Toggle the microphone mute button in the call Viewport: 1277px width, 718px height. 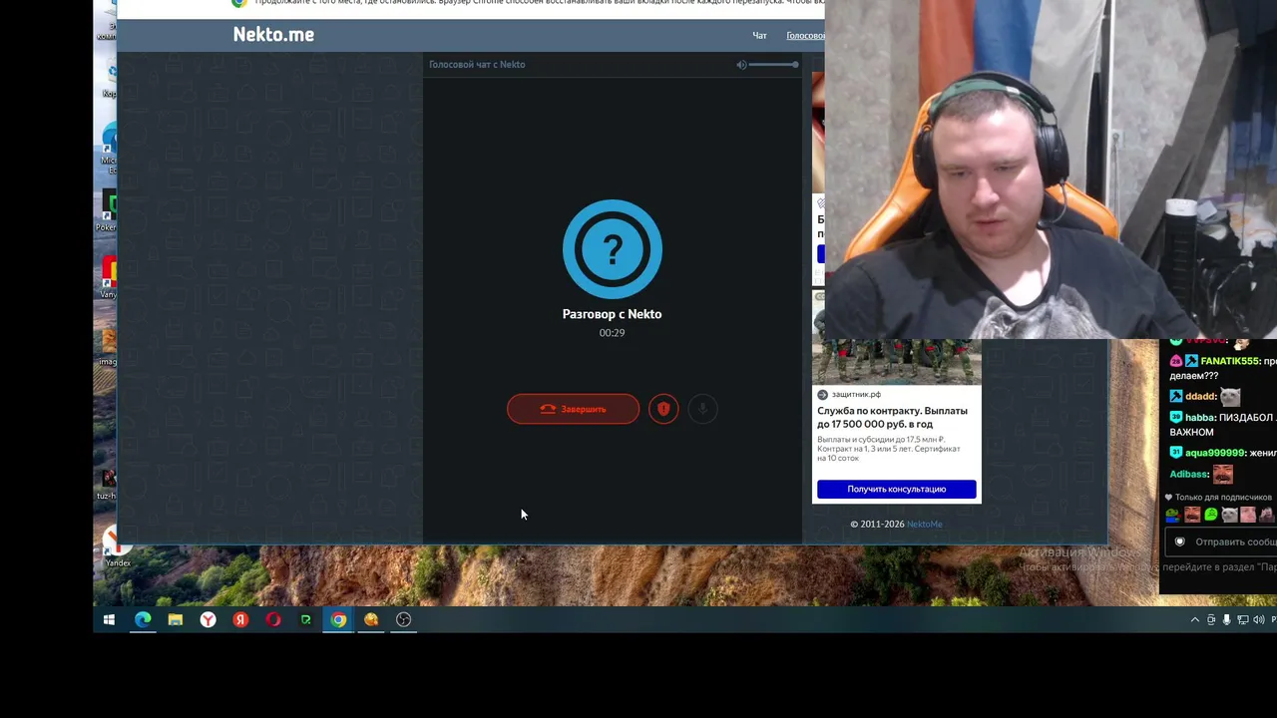click(702, 409)
